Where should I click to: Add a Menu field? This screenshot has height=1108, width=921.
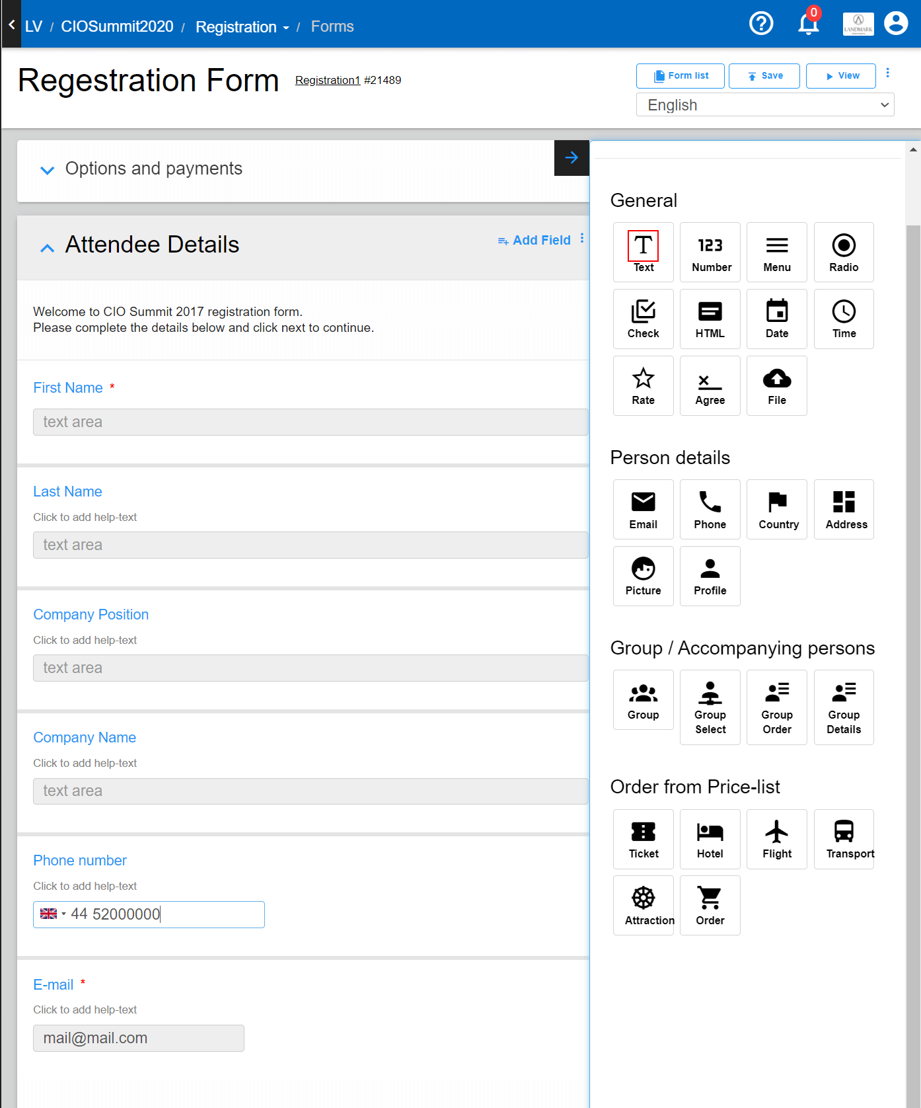click(777, 252)
